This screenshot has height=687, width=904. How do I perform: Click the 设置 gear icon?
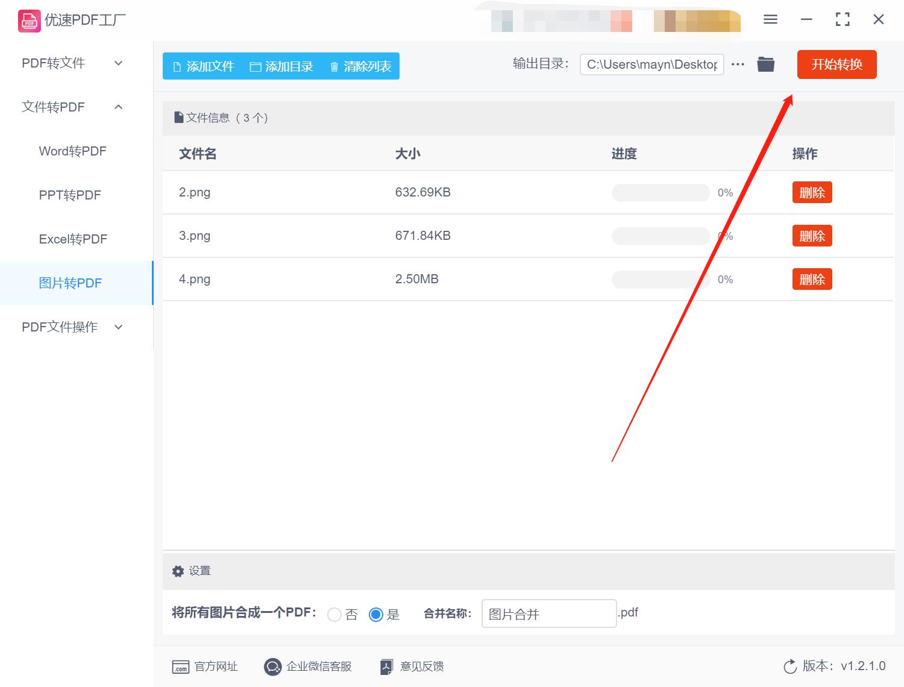(x=178, y=571)
